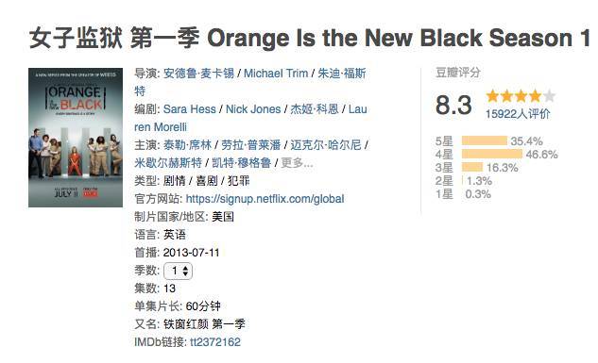Open writer 杰姬·科恩 link
The image size is (598, 363).
pyautogui.click(x=315, y=109)
